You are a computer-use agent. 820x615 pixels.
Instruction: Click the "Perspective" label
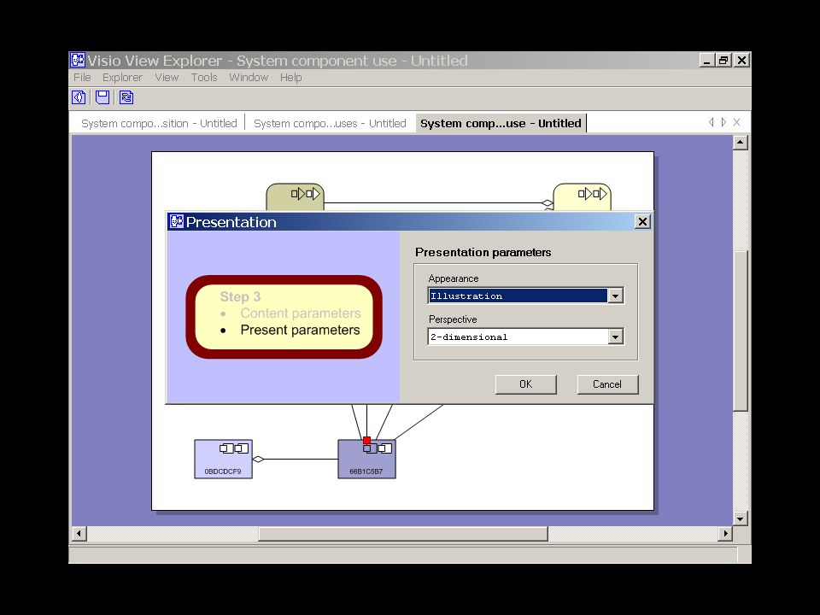tap(453, 319)
